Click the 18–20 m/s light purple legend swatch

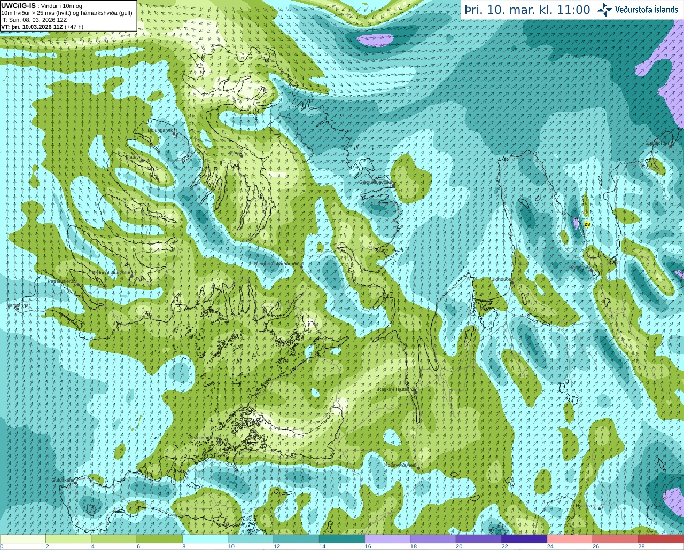click(433, 539)
